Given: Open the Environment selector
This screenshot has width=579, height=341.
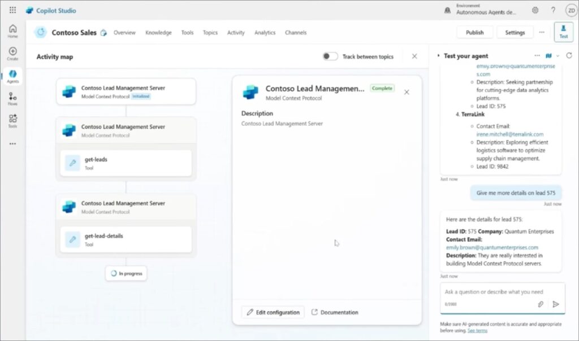Looking at the screenshot, I should 486,10.
